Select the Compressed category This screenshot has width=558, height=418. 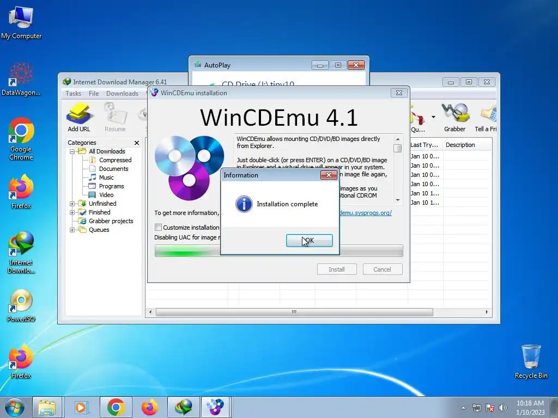[x=115, y=160]
